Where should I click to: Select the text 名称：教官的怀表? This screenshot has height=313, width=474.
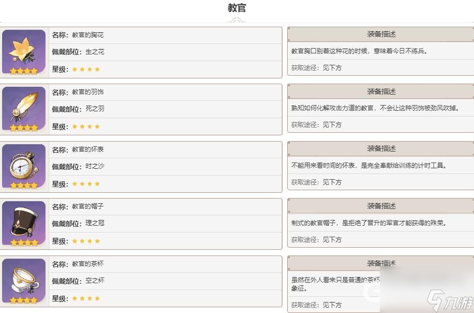tap(77, 149)
